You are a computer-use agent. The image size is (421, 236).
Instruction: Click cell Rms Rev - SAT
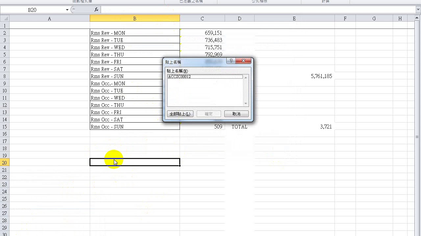pyautogui.click(x=127, y=69)
